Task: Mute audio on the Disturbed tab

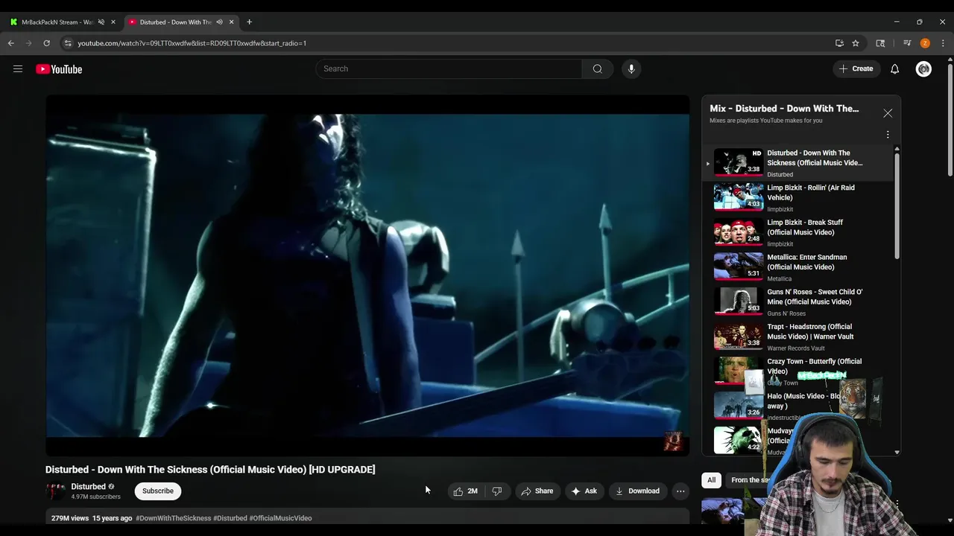Action: [219, 22]
